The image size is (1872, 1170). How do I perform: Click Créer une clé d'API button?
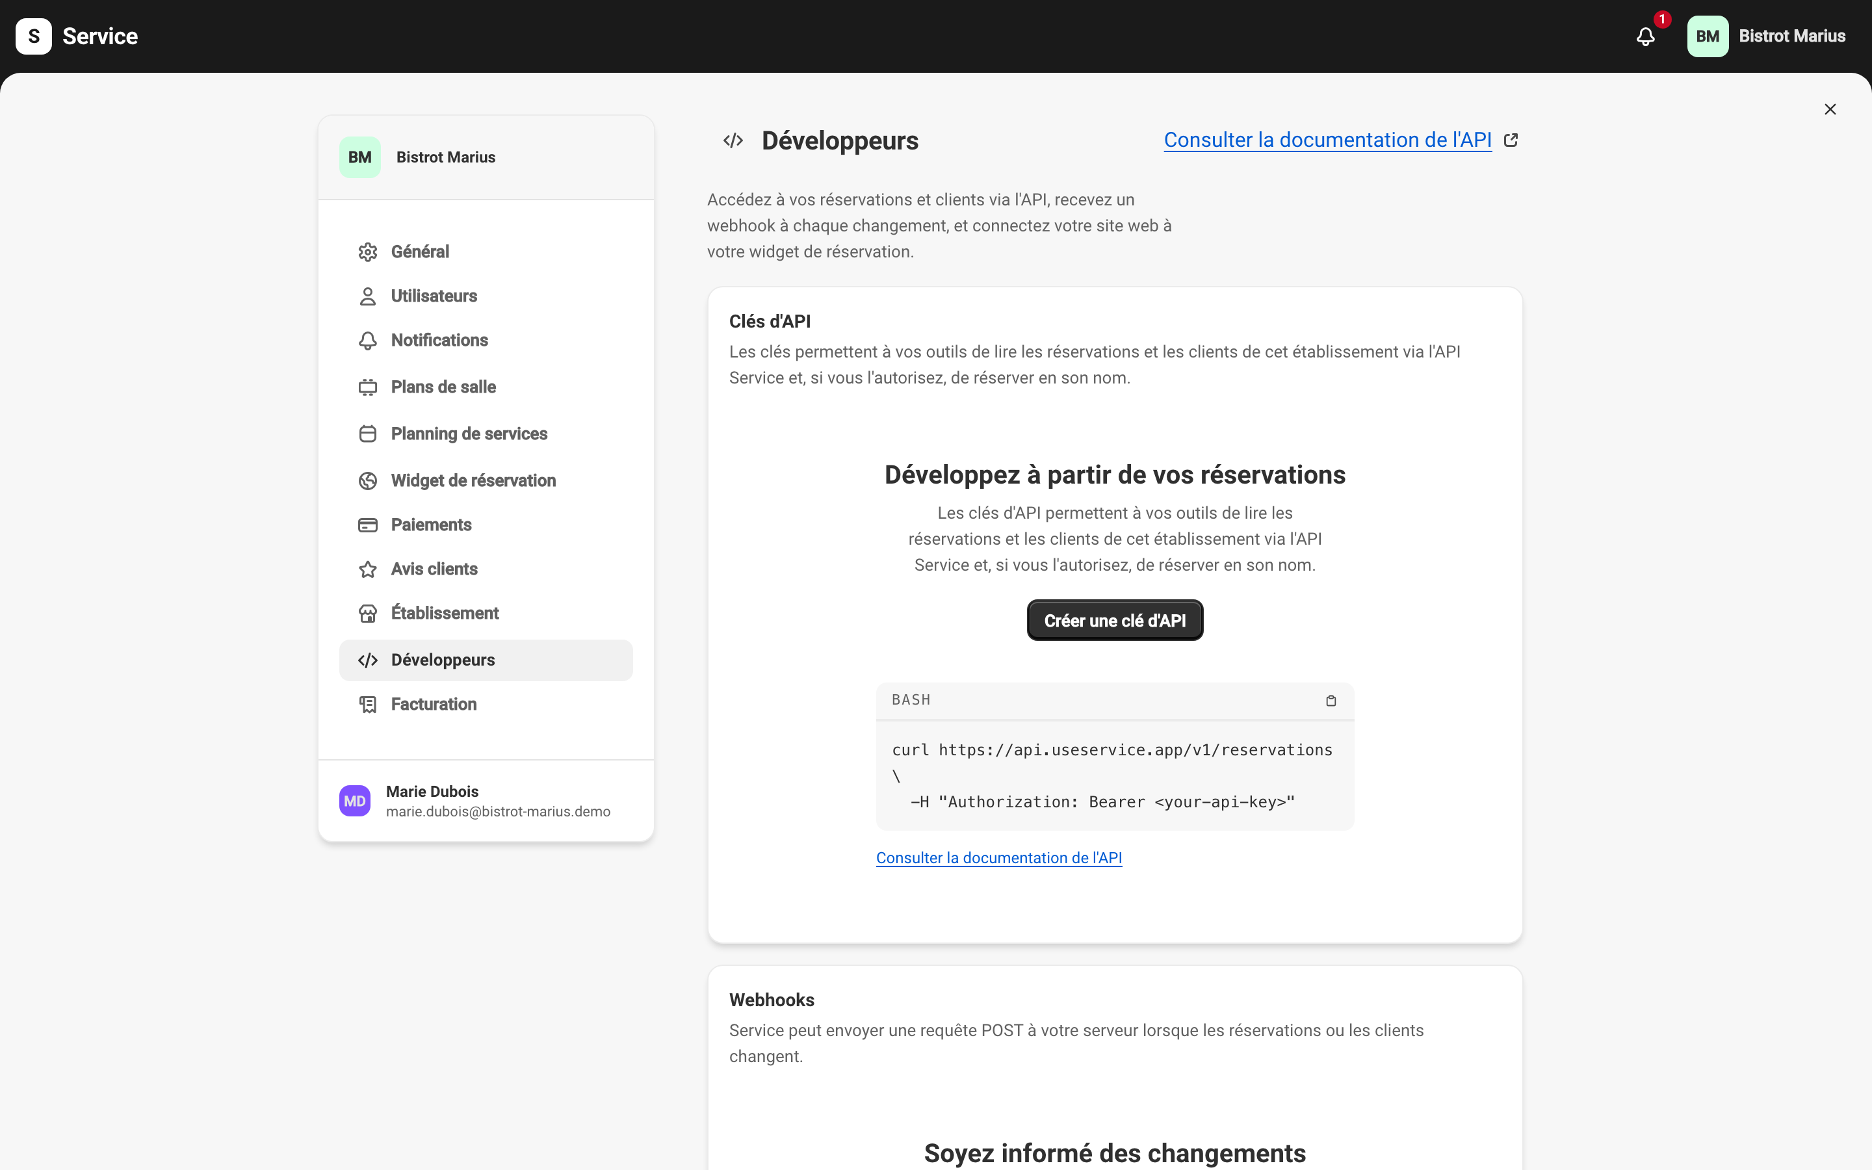(x=1115, y=621)
